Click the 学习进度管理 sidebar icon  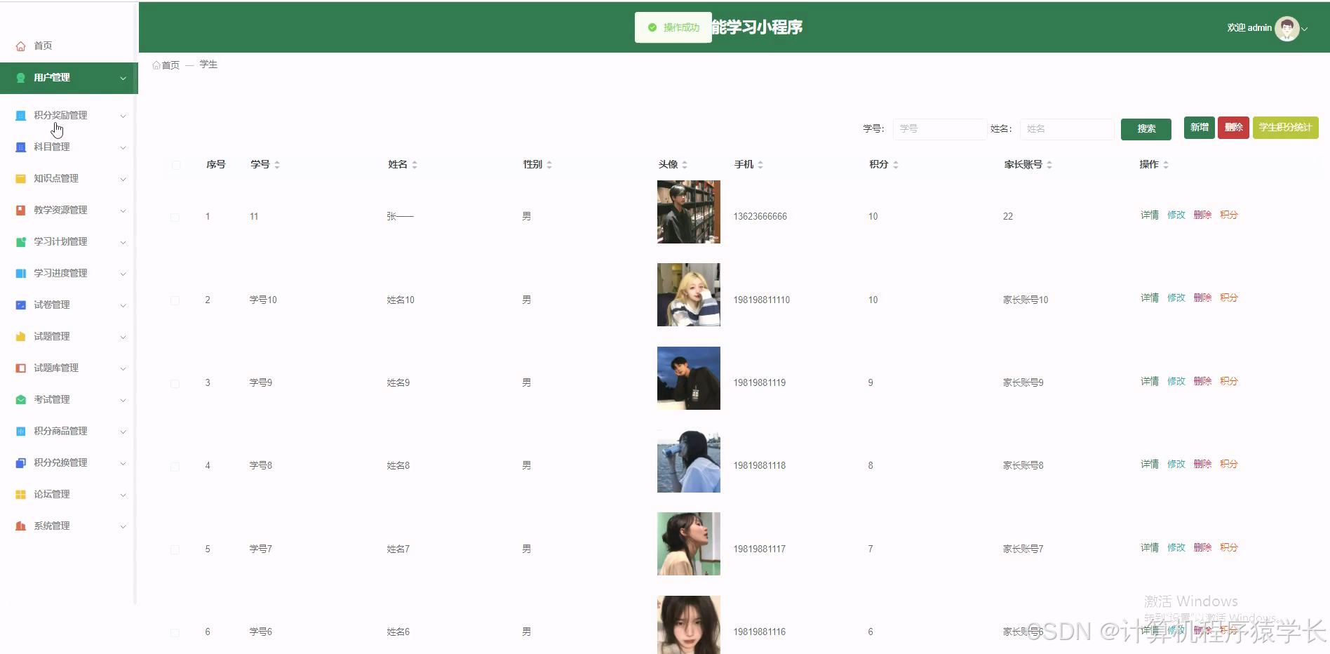[21, 273]
